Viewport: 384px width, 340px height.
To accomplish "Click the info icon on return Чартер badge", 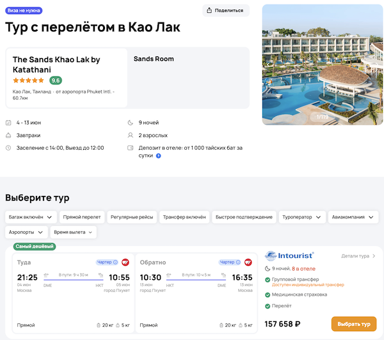I will (x=239, y=262).
